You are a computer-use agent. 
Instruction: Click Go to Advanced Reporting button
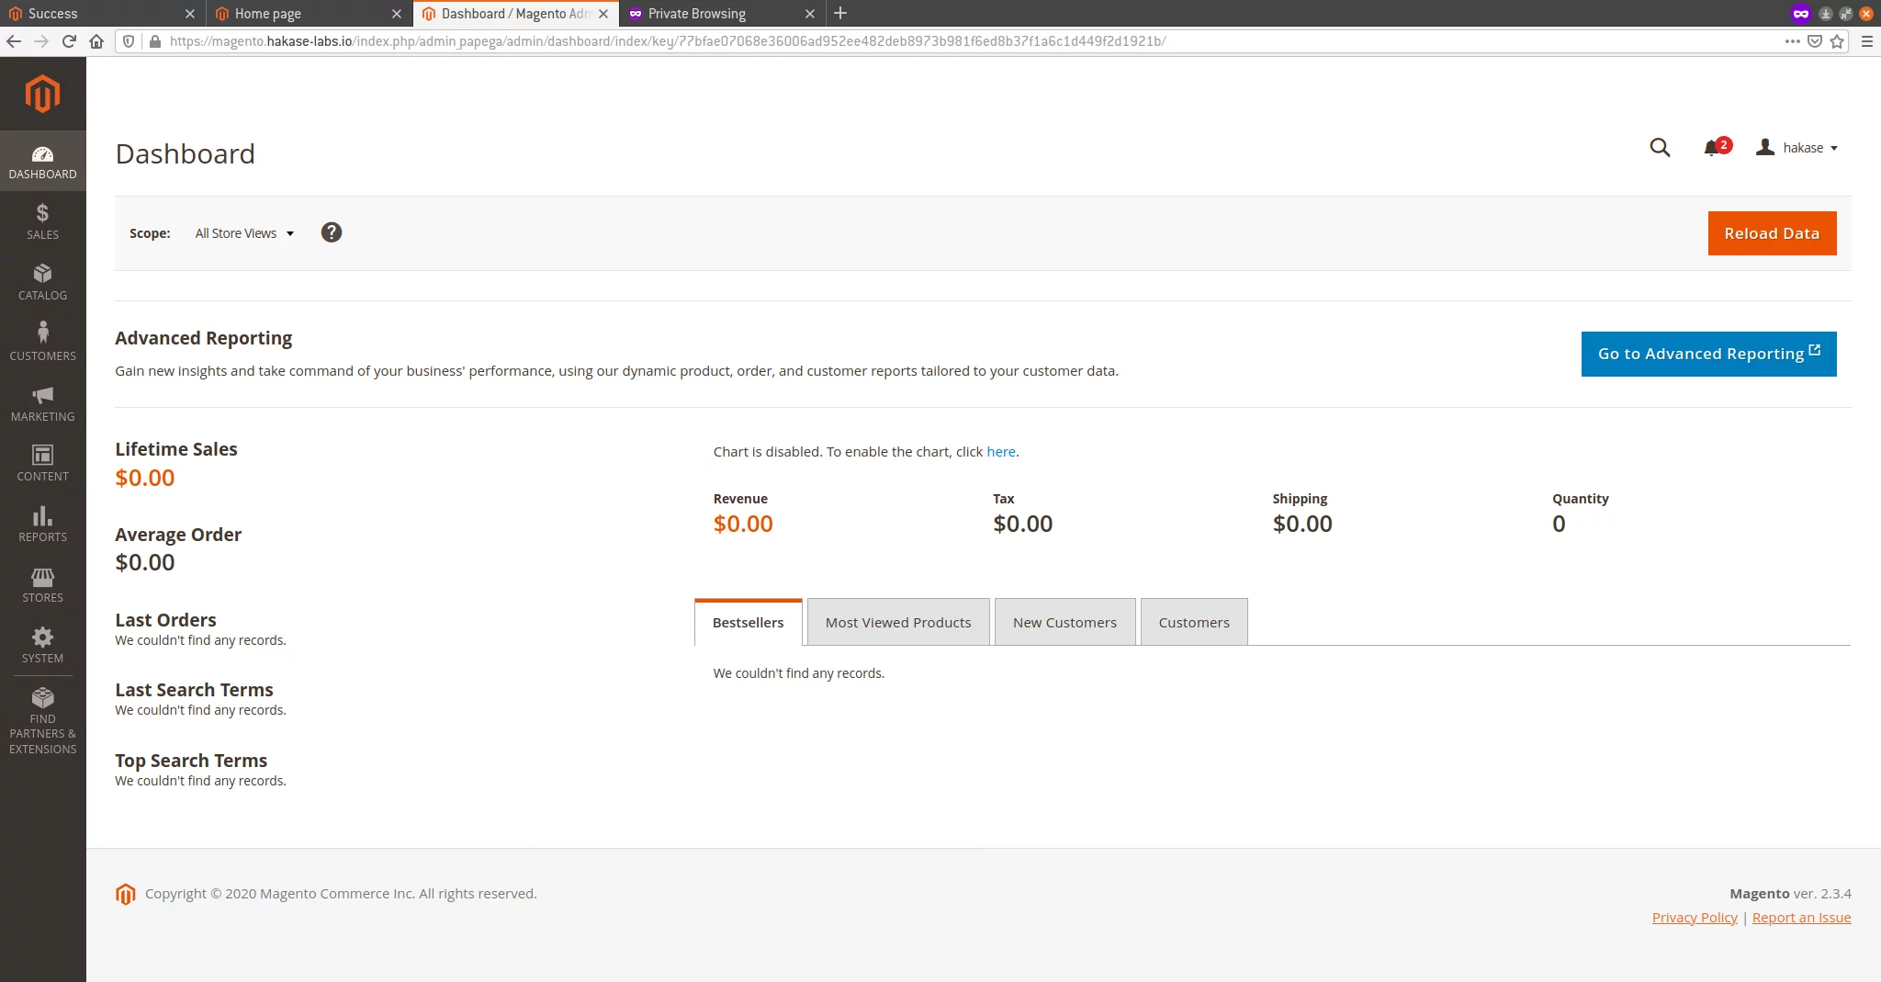[x=1708, y=354]
